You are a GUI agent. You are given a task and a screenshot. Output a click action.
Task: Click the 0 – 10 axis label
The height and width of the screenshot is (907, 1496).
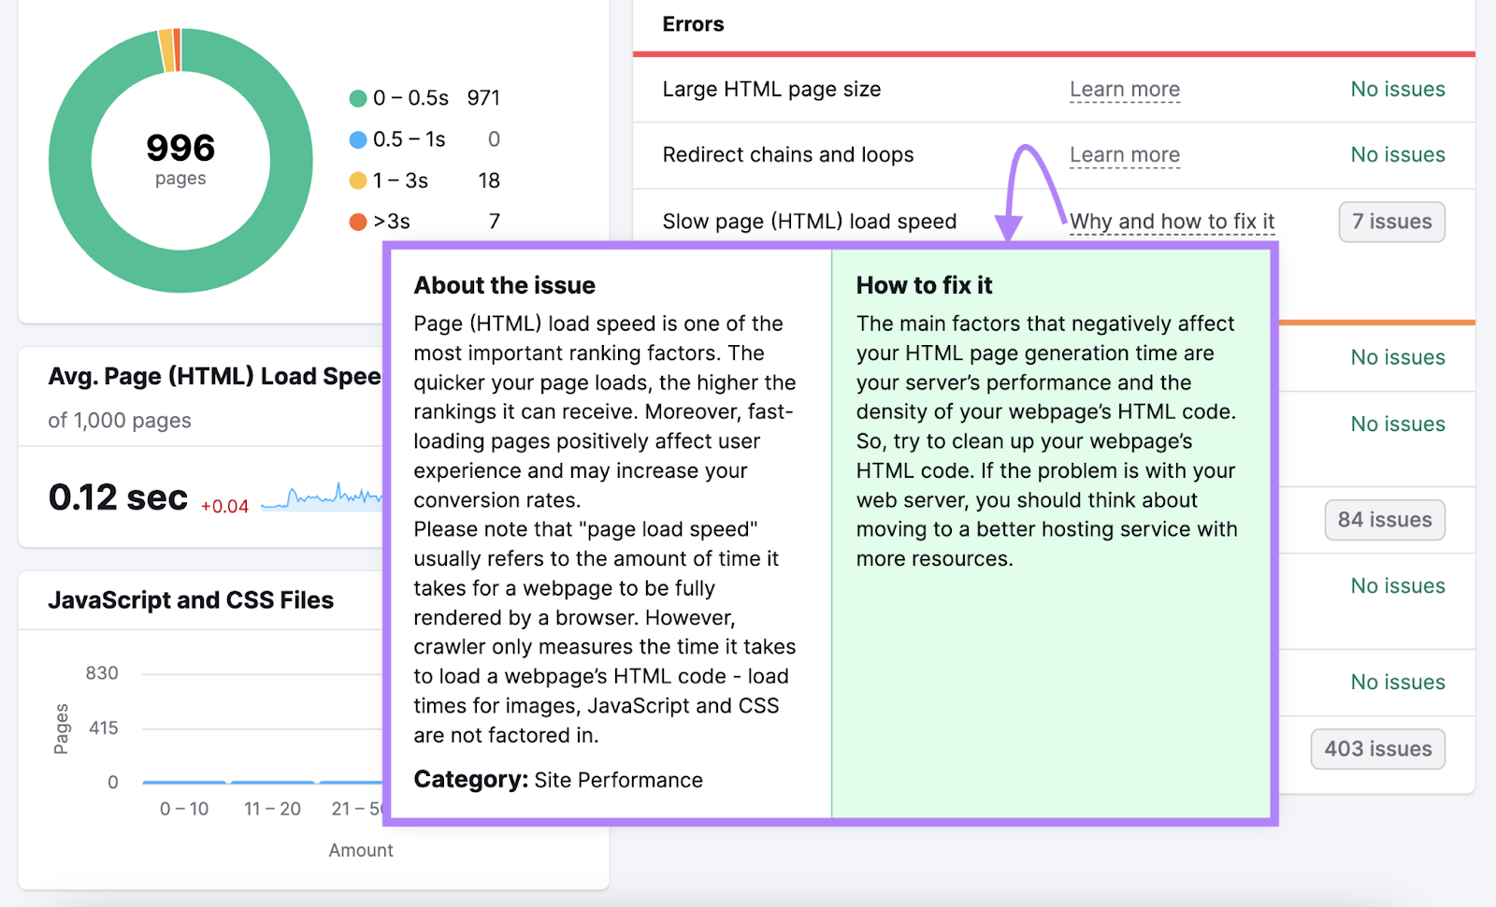(x=184, y=809)
